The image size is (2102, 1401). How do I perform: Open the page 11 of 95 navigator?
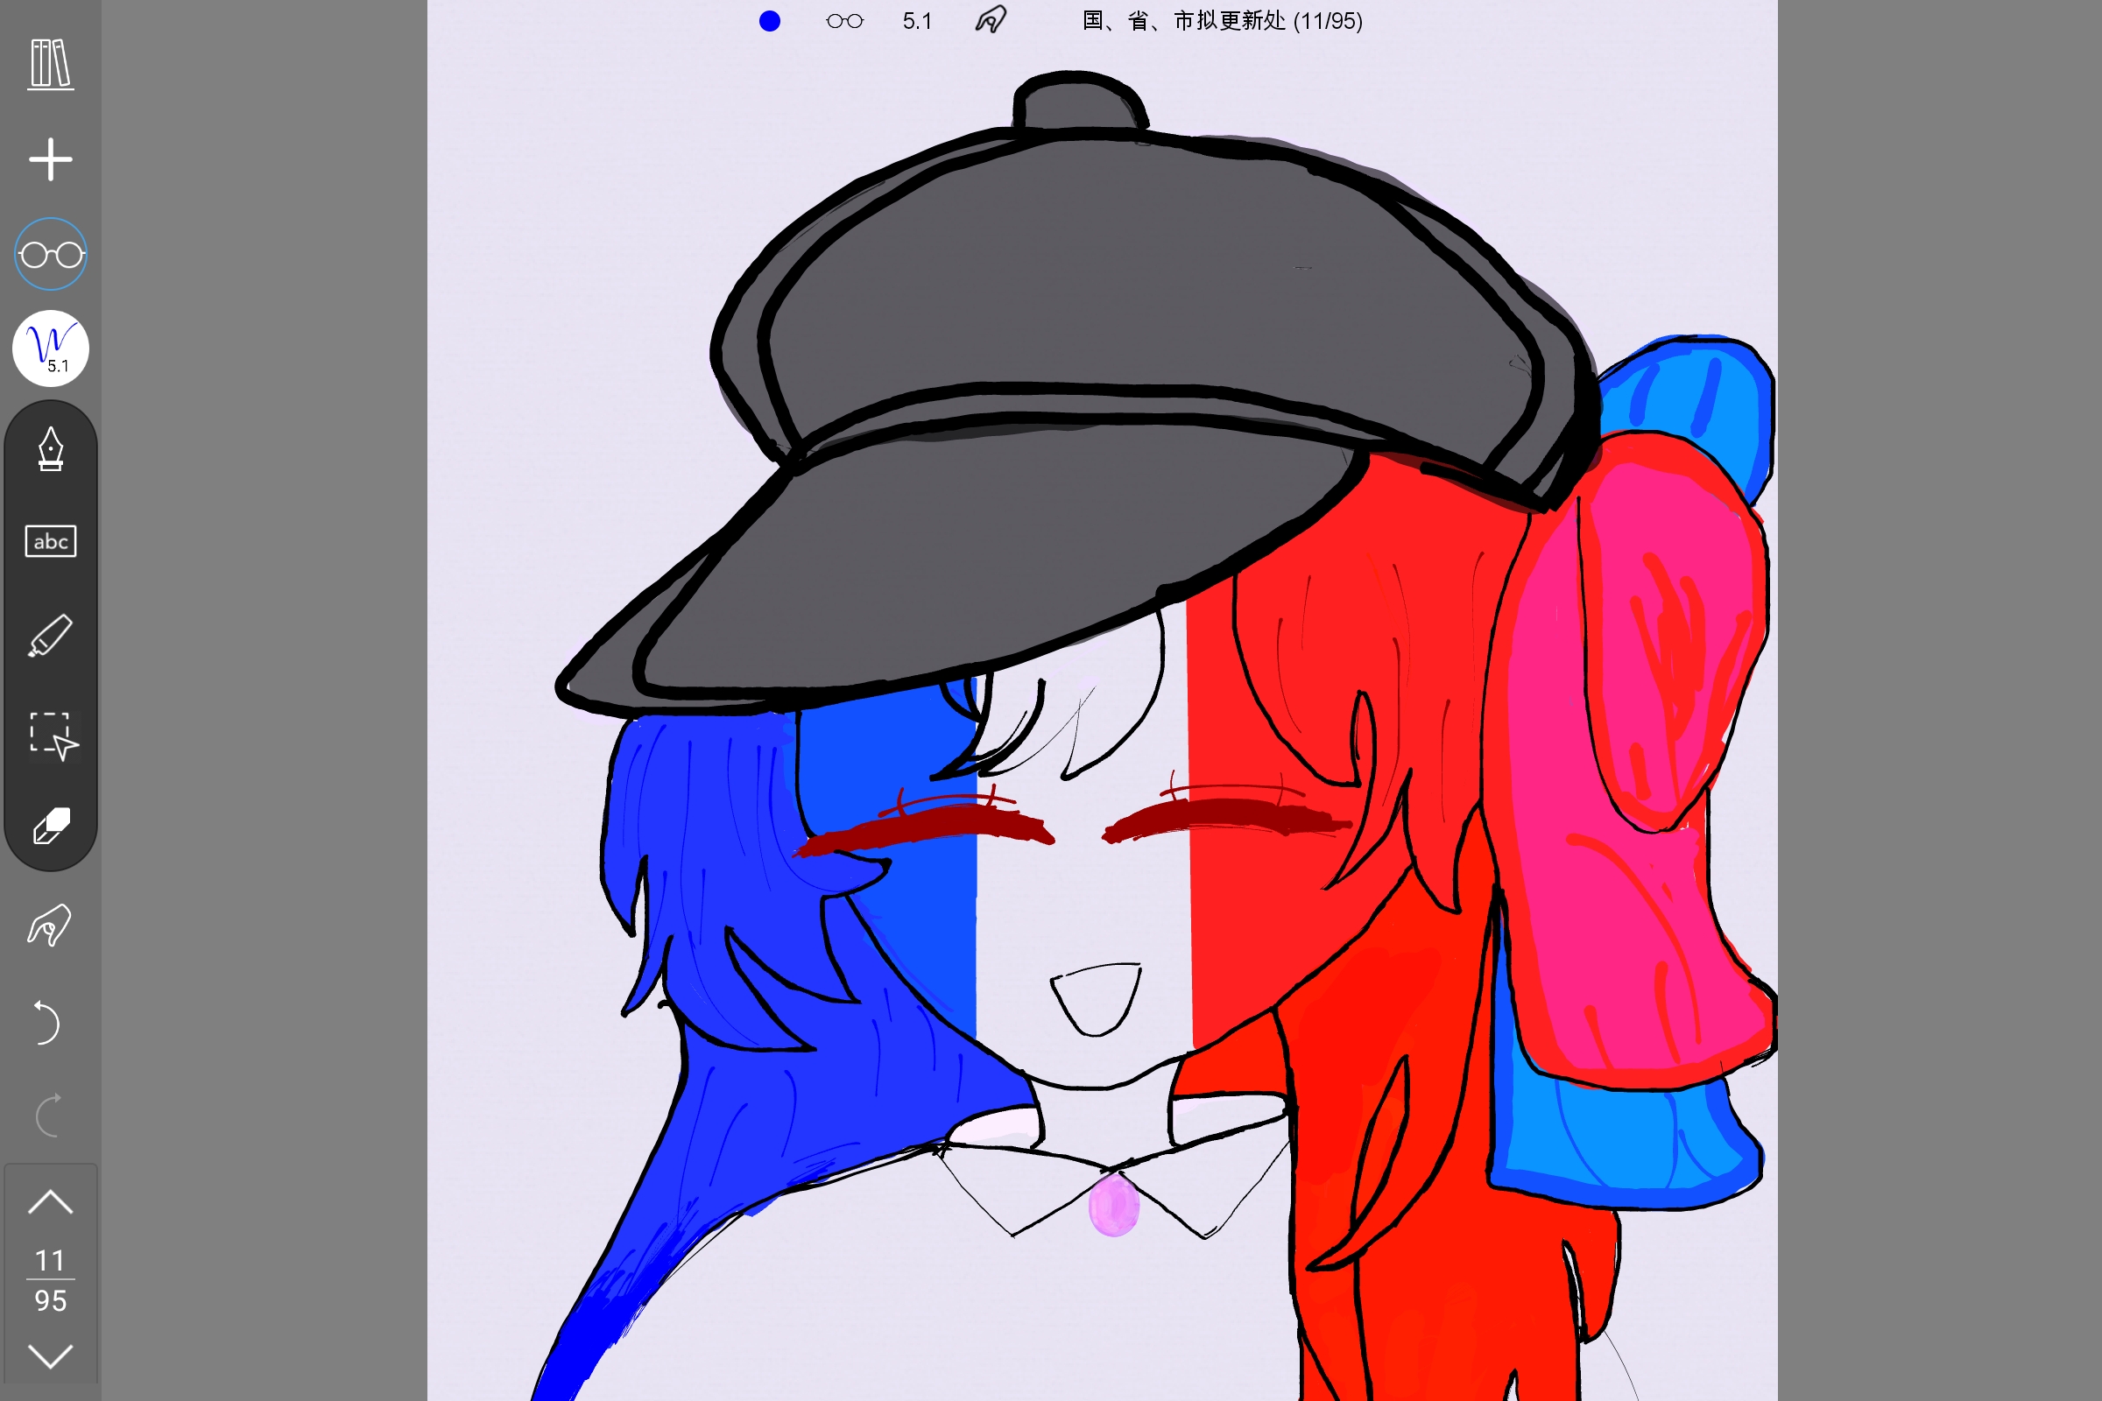(50, 1280)
